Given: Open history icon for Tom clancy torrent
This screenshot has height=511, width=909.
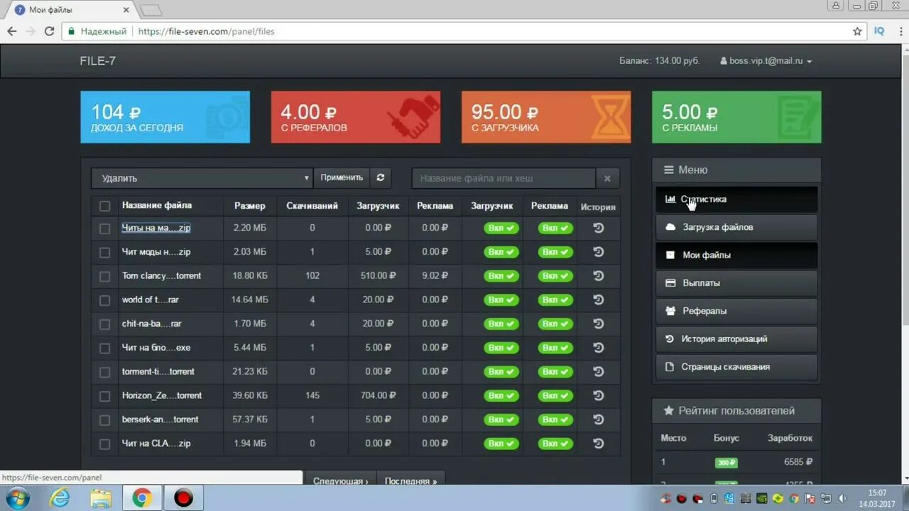Looking at the screenshot, I should coord(598,275).
